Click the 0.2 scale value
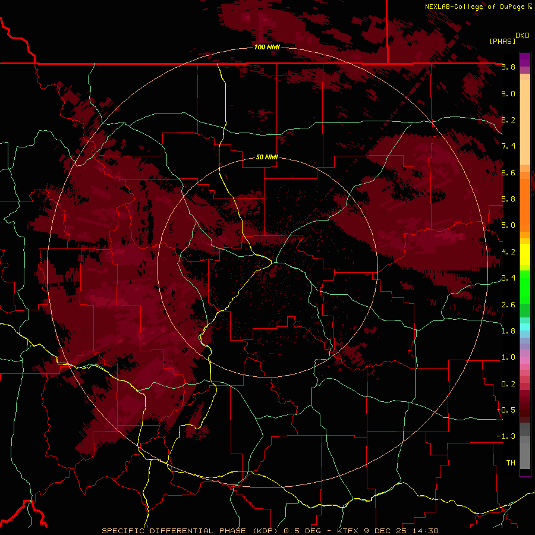Image resolution: width=535 pixels, height=535 pixels. (x=508, y=384)
